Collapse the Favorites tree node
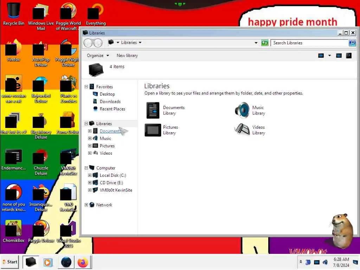Screen dimensions: 360x270 86,87
